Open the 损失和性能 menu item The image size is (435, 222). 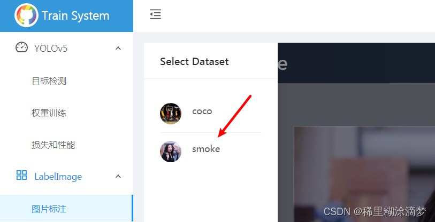(x=54, y=145)
